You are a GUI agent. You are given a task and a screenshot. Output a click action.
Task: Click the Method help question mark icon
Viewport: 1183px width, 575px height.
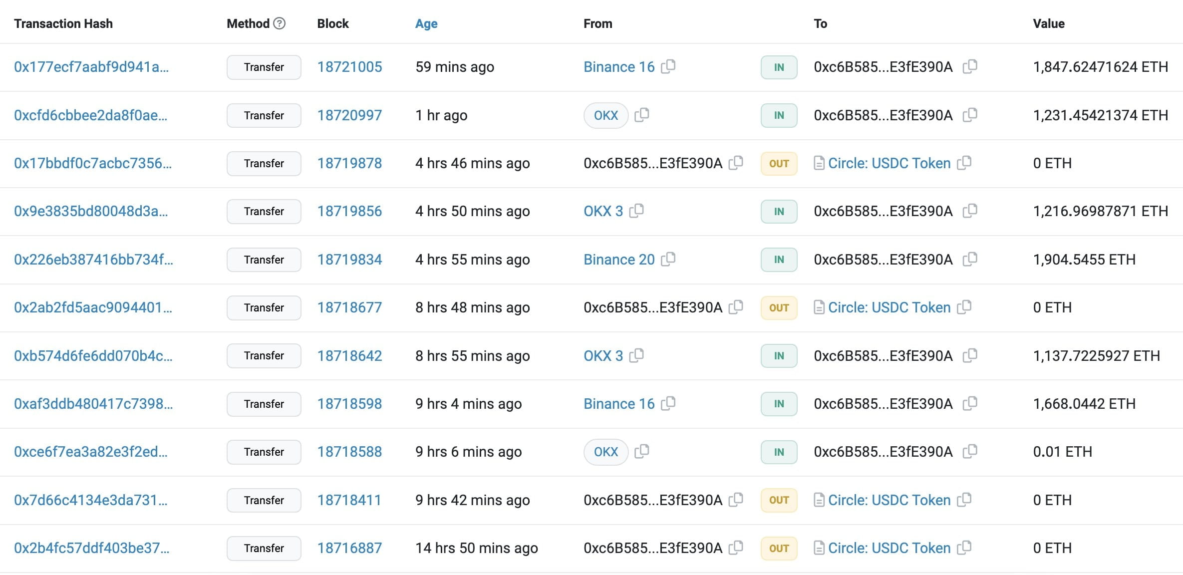(x=280, y=23)
